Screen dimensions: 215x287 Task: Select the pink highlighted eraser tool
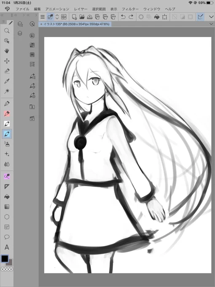pos(7,176)
